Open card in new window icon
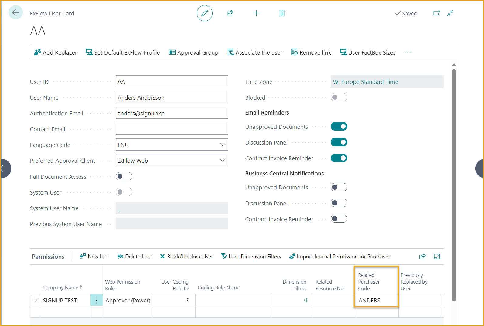The height and width of the screenshot is (326, 484). [436, 13]
